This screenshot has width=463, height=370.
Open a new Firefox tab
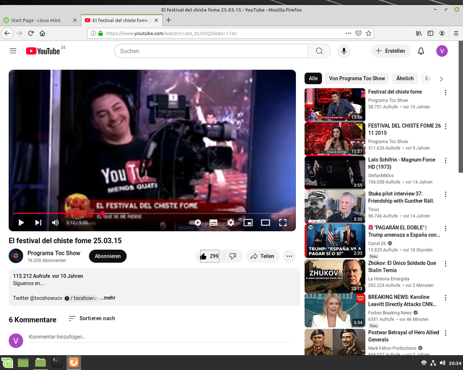(169, 20)
